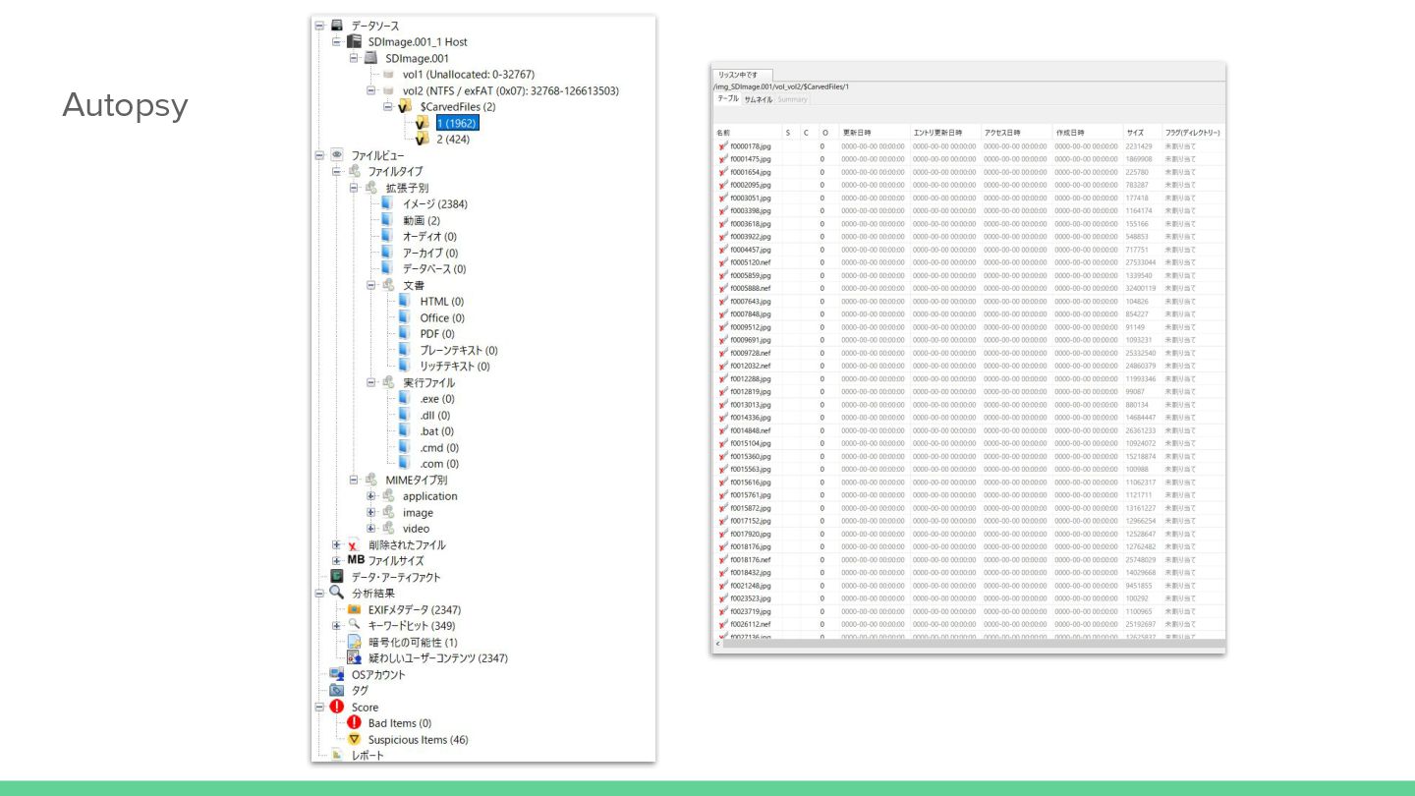Click the vol1 Unallocated volume icon
Screen dimensions: 1415x796
click(x=389, y=75)
